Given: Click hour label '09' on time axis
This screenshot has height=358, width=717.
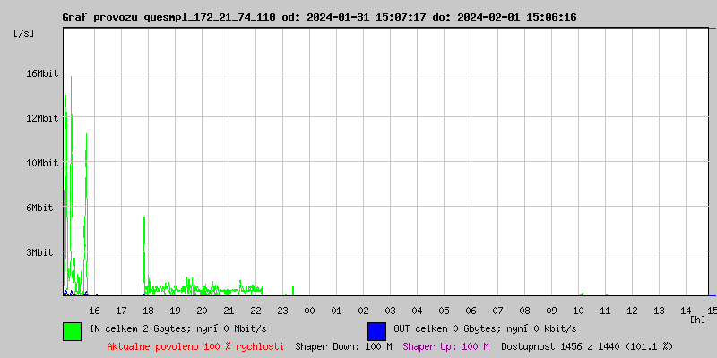Looking at the screenshot, I should click(551, 311).
